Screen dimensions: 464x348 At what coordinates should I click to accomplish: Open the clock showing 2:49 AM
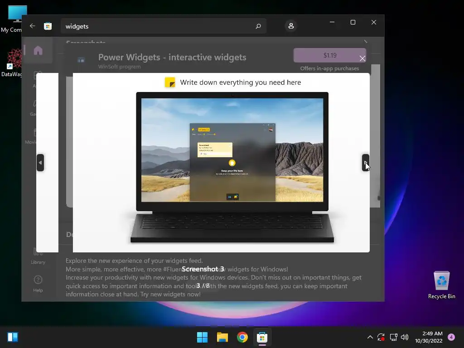[429, 337]
